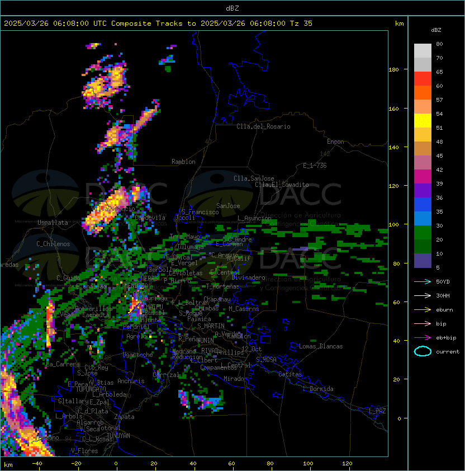The height and width of the screenshot is (471, 465).
Task: Click the 'V_Flores' place label
Action: pos(84,451)
